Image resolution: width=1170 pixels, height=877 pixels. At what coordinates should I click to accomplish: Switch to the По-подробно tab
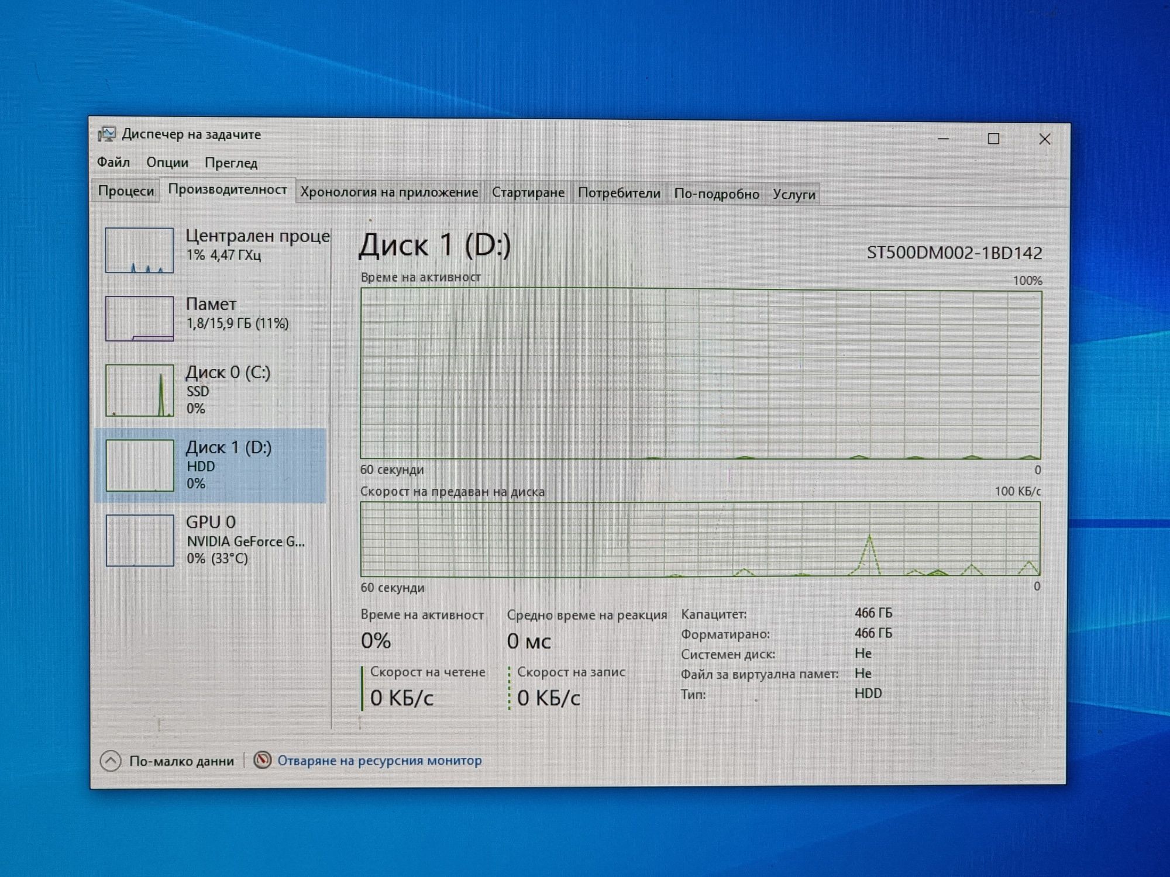click(717, 194)
